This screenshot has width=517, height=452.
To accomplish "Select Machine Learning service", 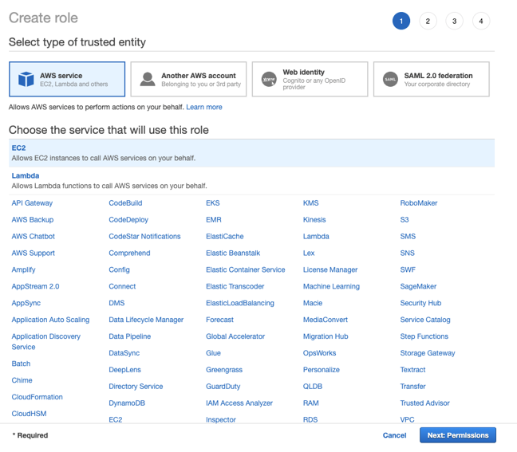I will (x=331, y=286).
